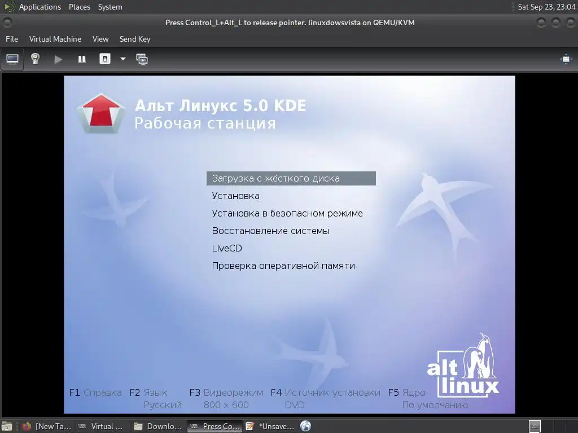578x433 pixels.
Task: Click the 800 x 600 video mode value
Action: click(226, 405)
